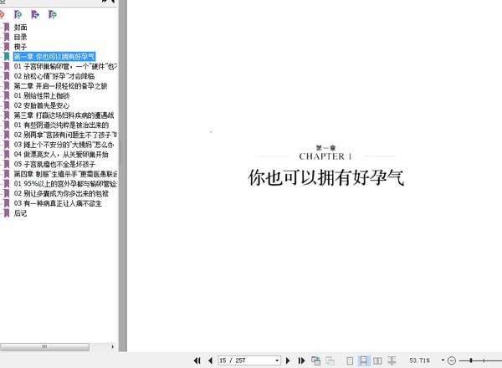Enable continuous facing page layout
Screen dimensions: 502x368
pyautogui.click(x=392, y=360)
